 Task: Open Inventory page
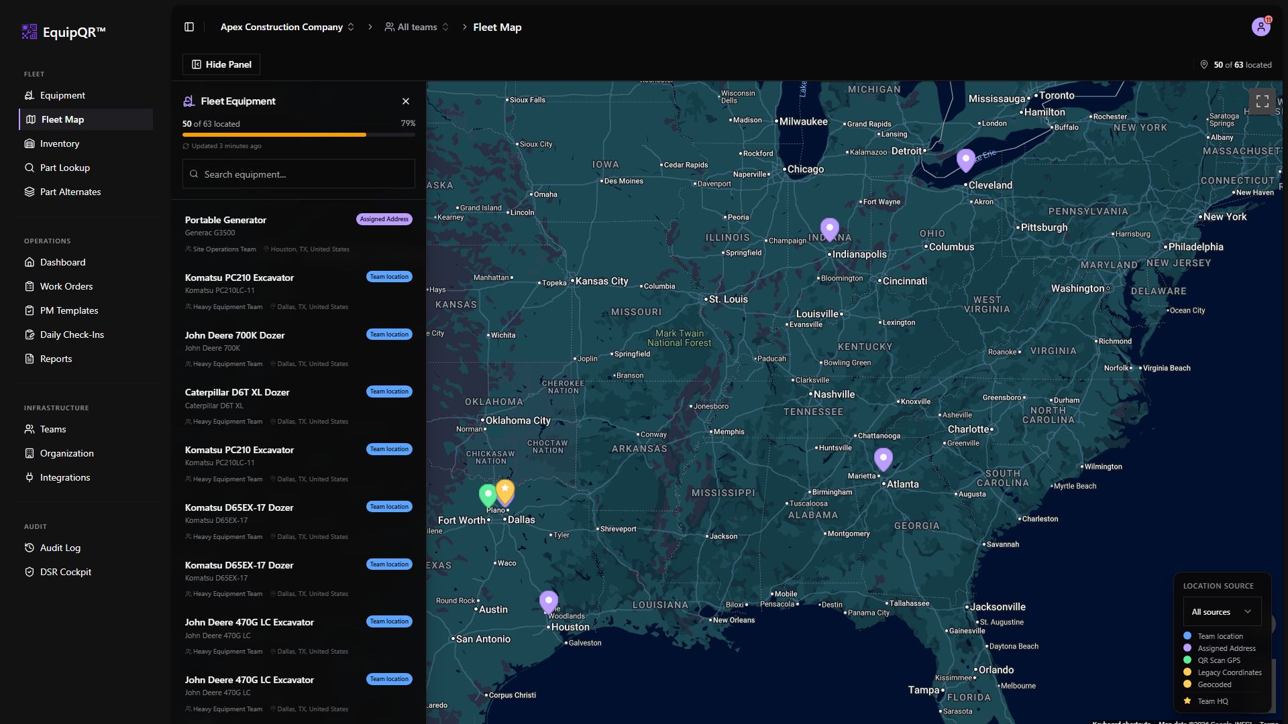86,143
